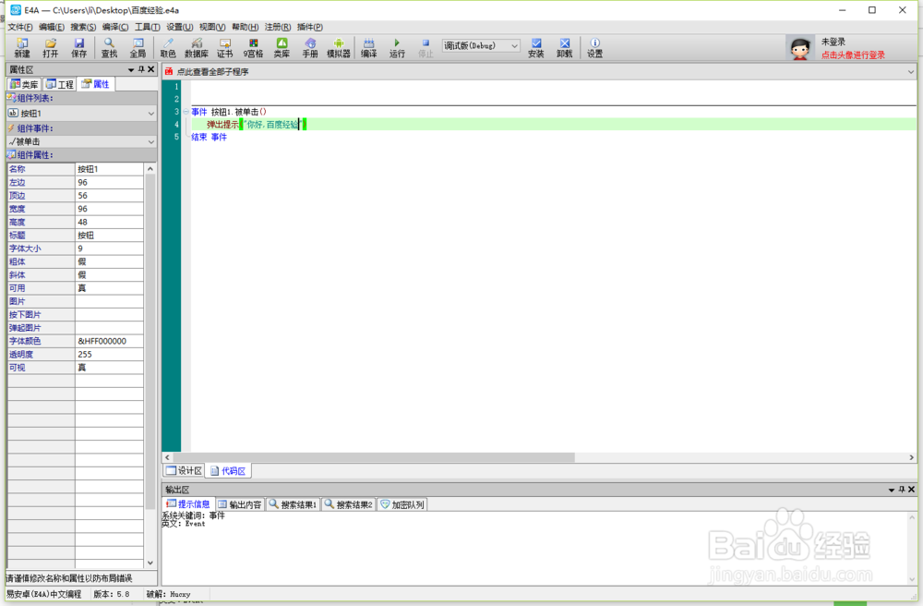Select the 取色 color picker tool
This screenshot has width=923, height=606.
click(168, 48)
